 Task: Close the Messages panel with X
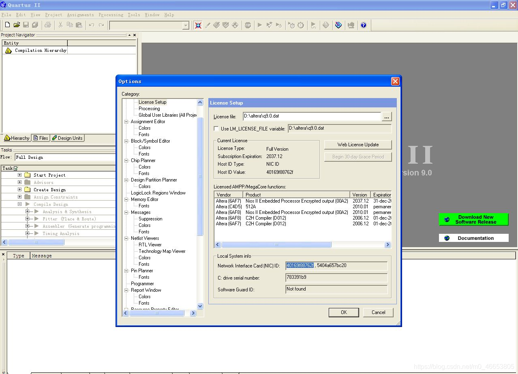[x=3, y=255]
